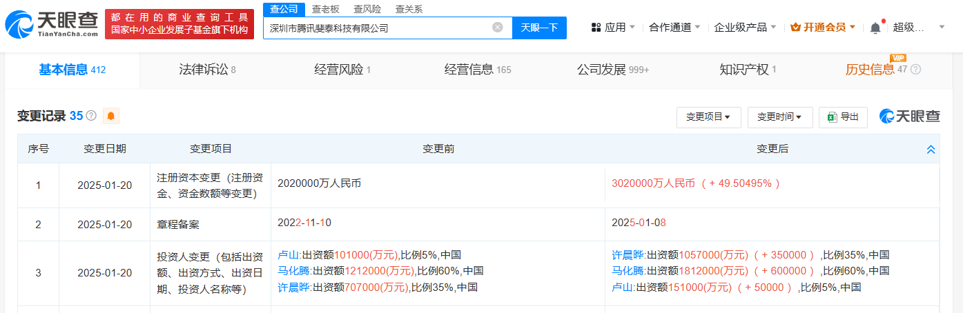Click the 2020000万人民币 value before change
Viewport: 963px width, 313px height.
pos(319,183)
